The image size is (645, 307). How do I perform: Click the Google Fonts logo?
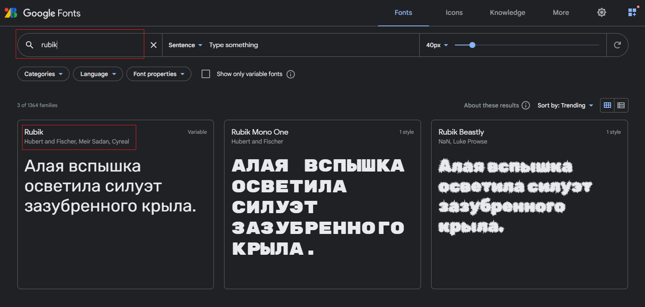(x=42, y=13)
